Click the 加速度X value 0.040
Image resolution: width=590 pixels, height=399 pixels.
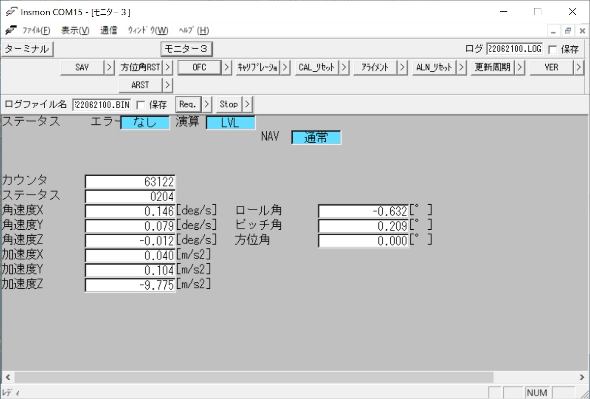click(x=130, y=255)
